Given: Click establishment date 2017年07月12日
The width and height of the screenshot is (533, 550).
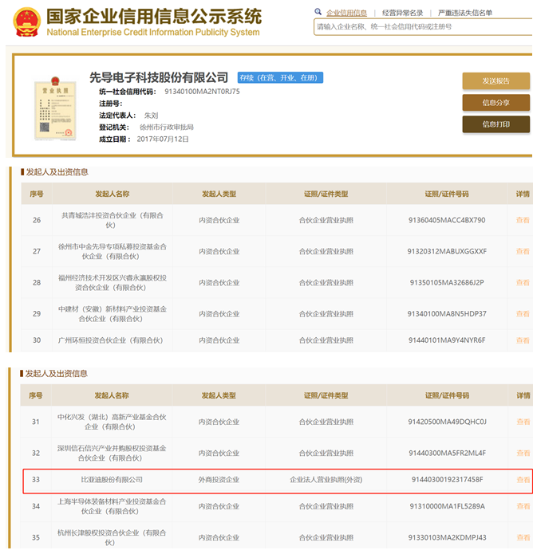Looking at the screenshot, I should click(x=163, y=139).
